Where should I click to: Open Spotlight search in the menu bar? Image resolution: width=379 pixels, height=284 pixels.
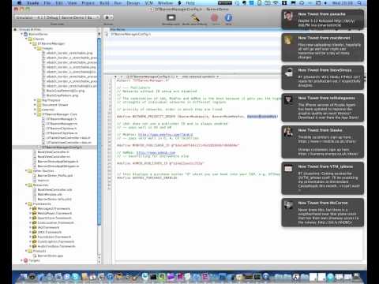click(359, 3)
